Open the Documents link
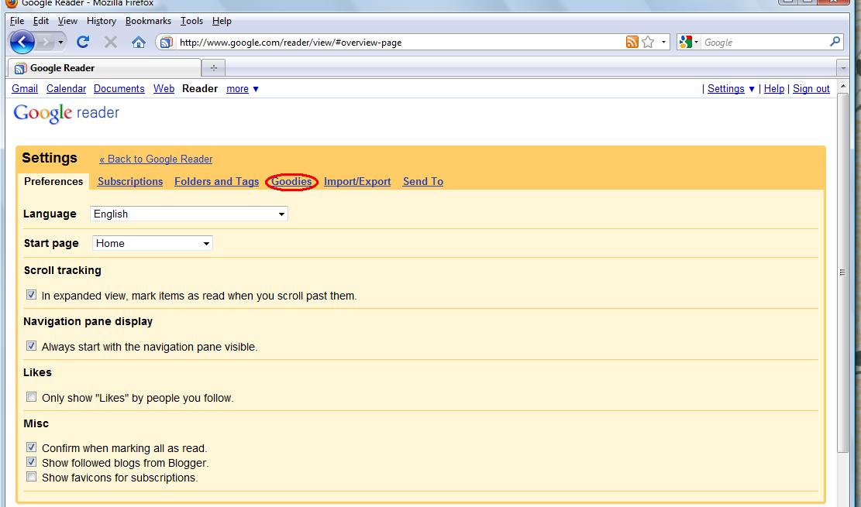The height and width of the screenshot is (507, 861). tap(119, 89)
